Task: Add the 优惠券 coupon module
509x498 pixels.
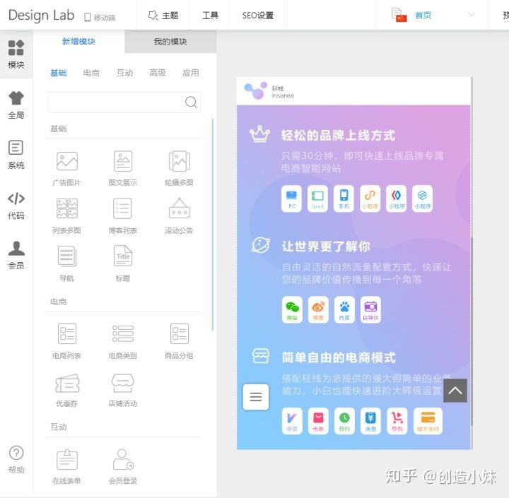Action: pos(67,390)
